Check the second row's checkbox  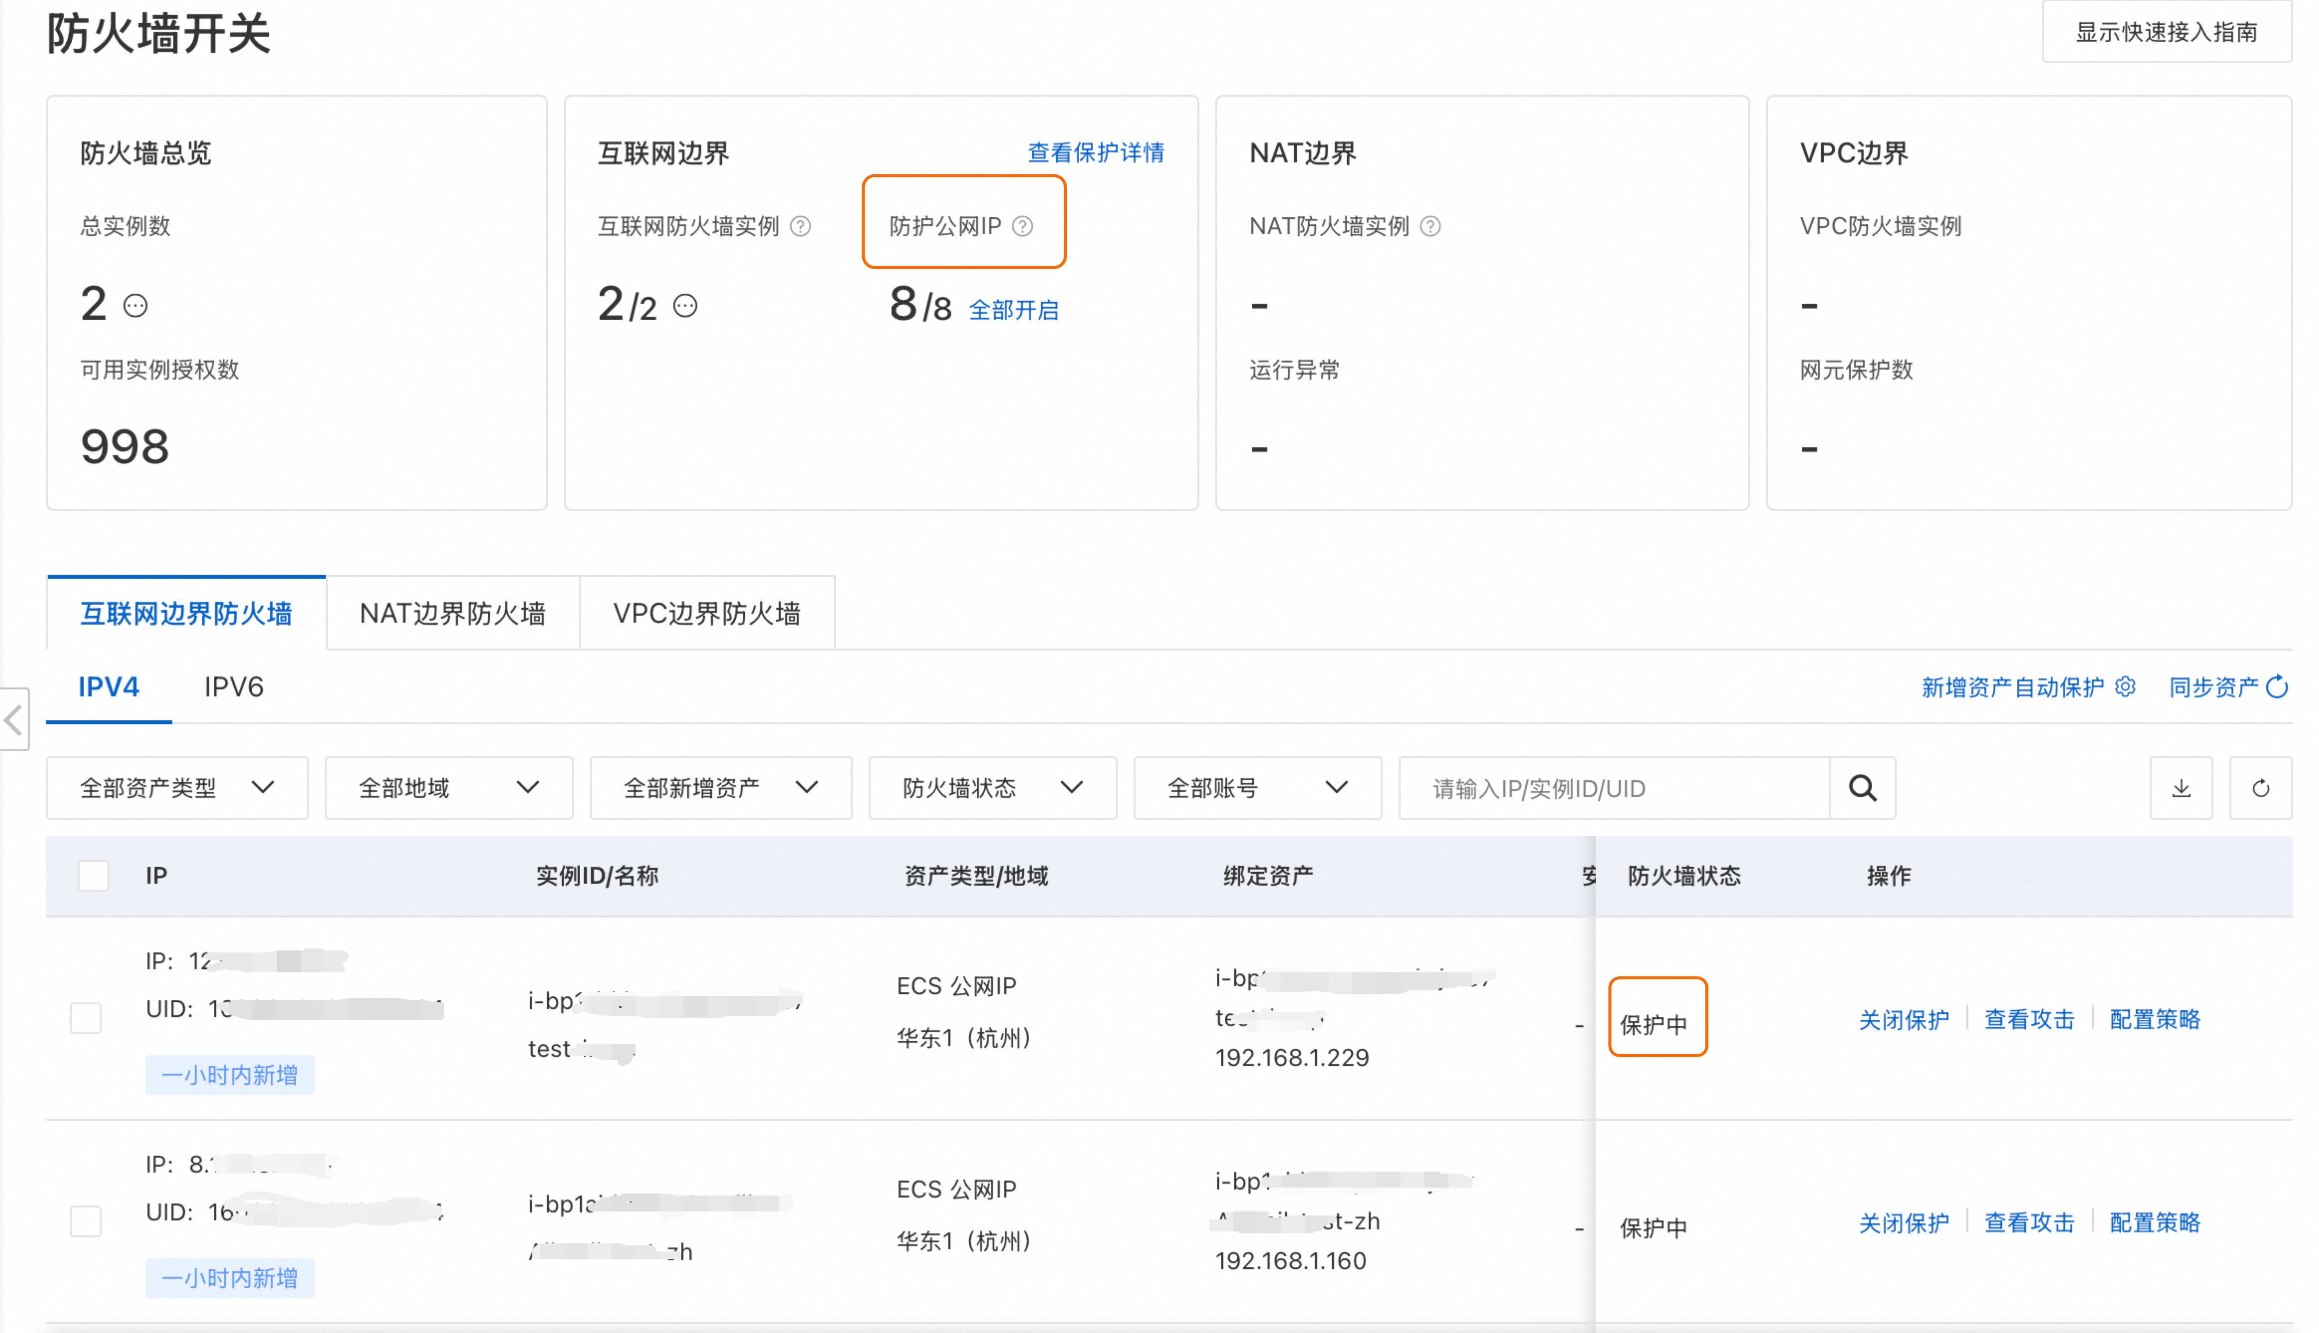point(86,1221)
